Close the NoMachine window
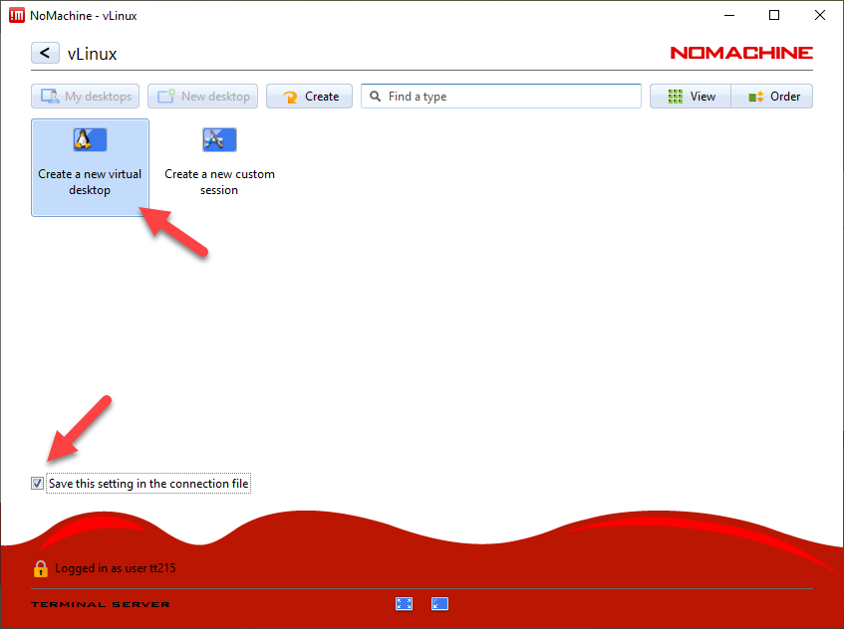Screen dimensions: 844x629 820,15
